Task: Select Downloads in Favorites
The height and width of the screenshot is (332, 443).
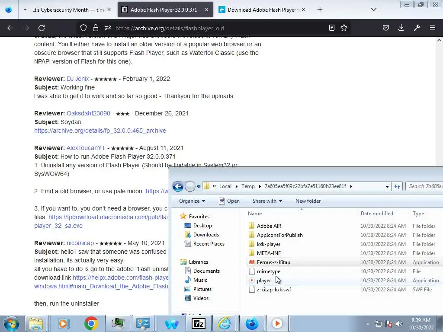Action: pos(206,235)
